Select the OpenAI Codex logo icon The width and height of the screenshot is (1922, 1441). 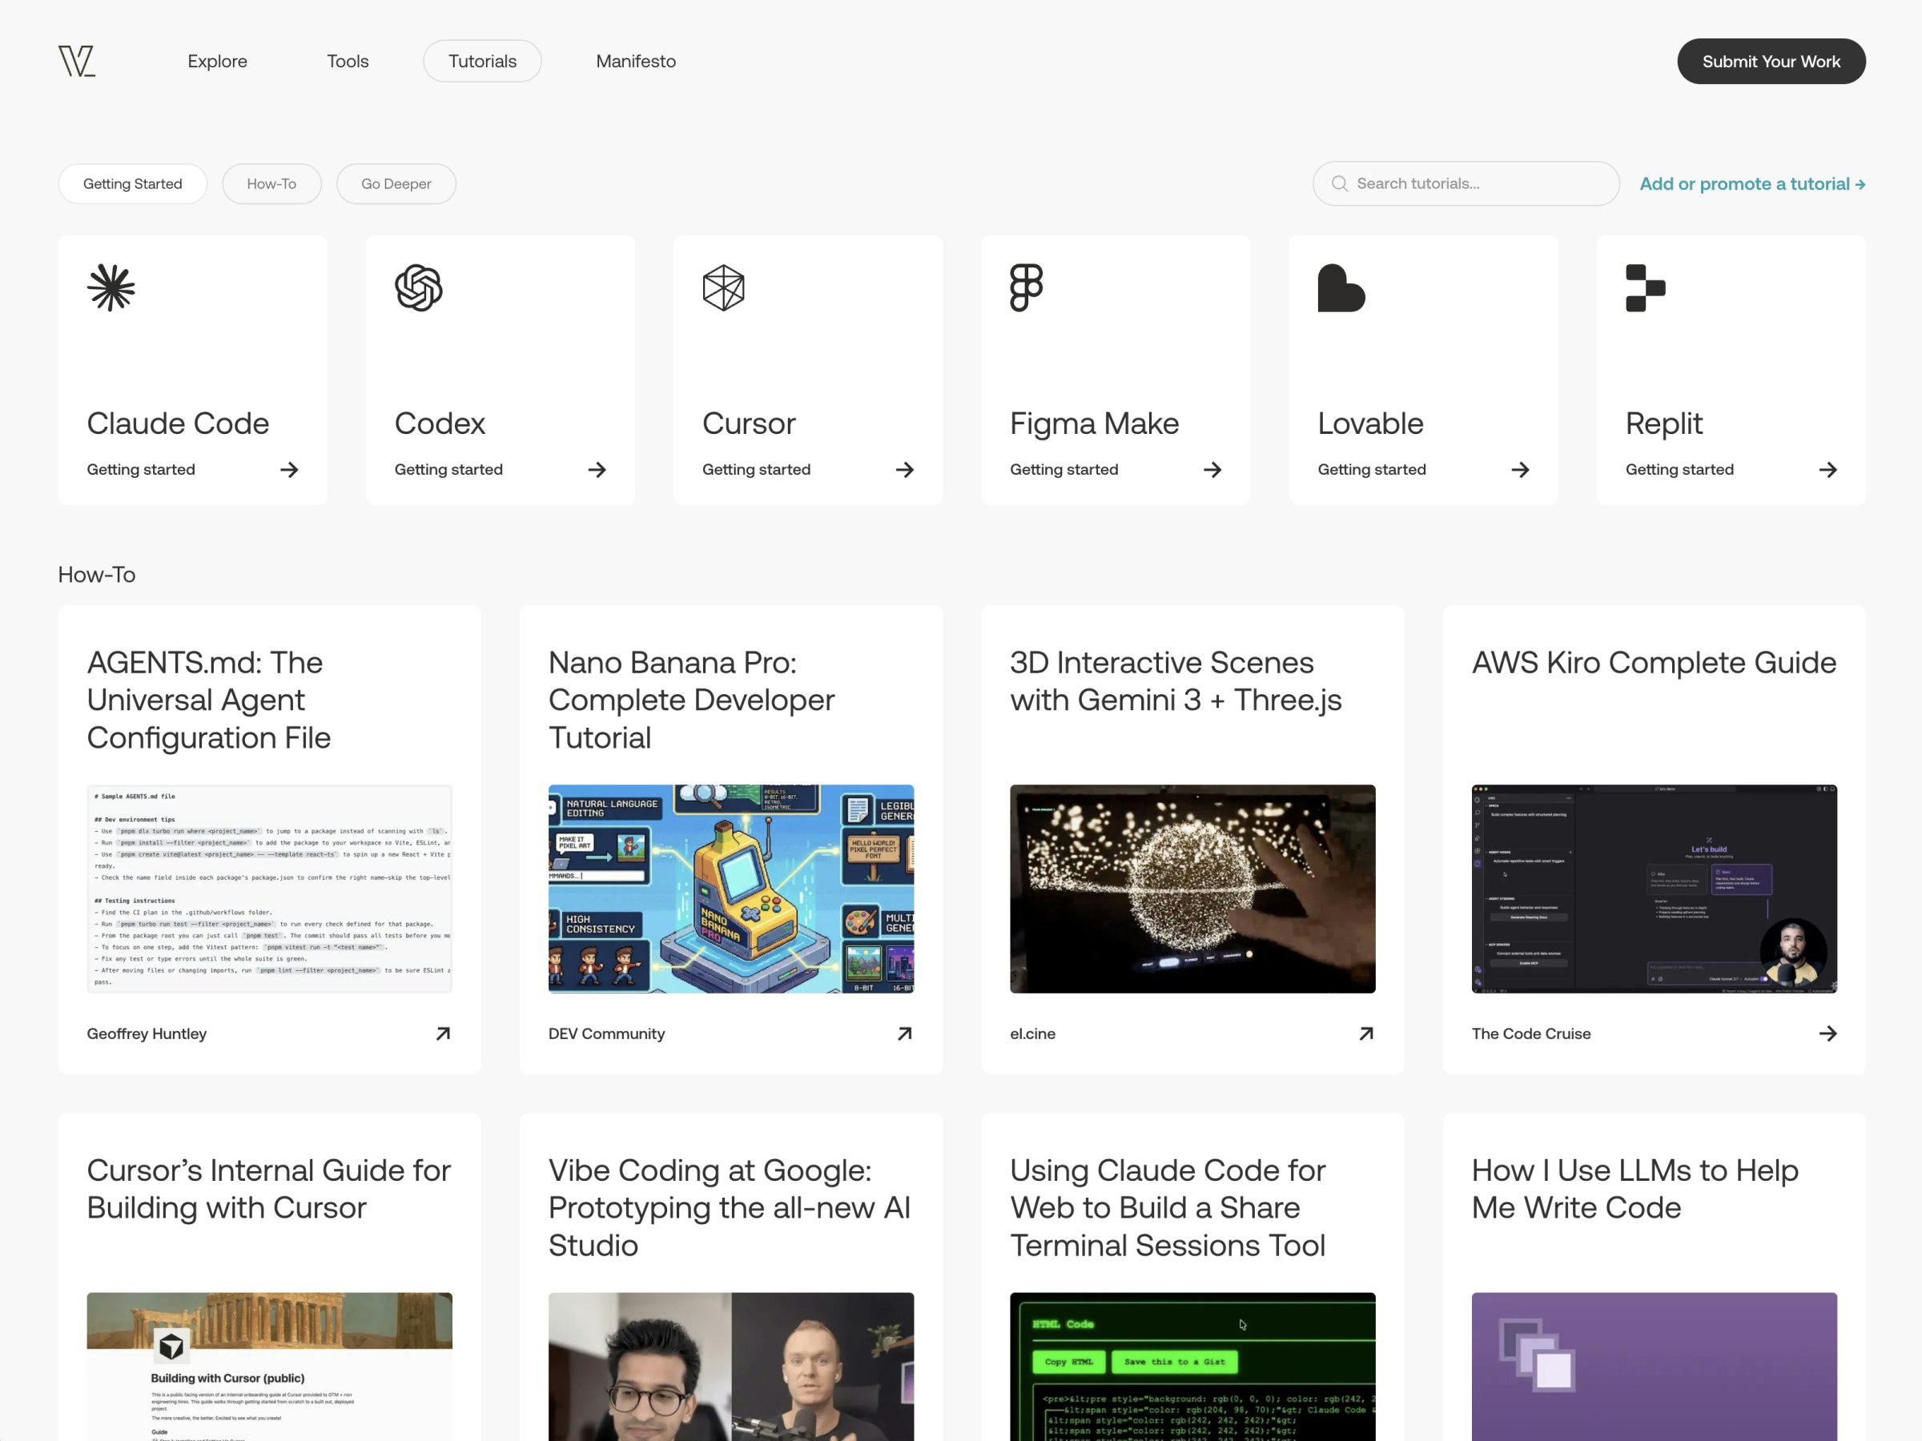tap(418, 288)
